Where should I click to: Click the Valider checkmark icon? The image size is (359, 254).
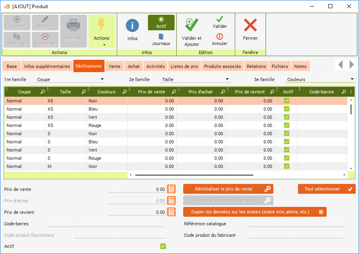pos(220,19)
